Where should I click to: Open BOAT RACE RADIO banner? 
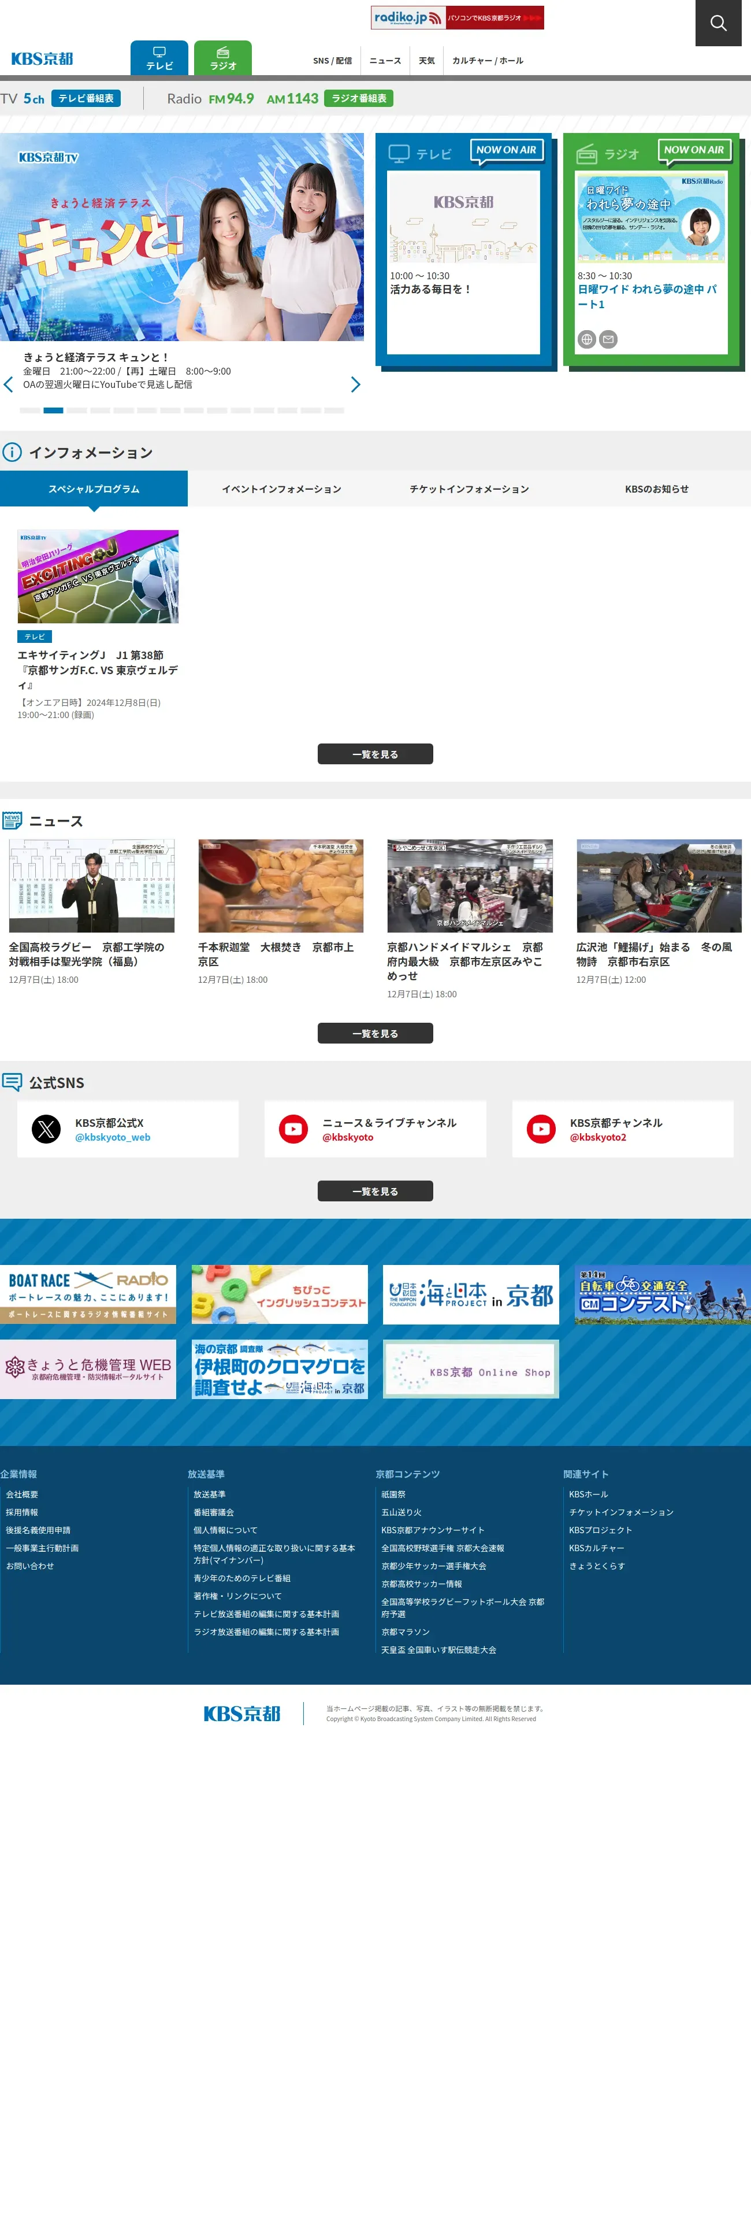tap(88, 1294)
